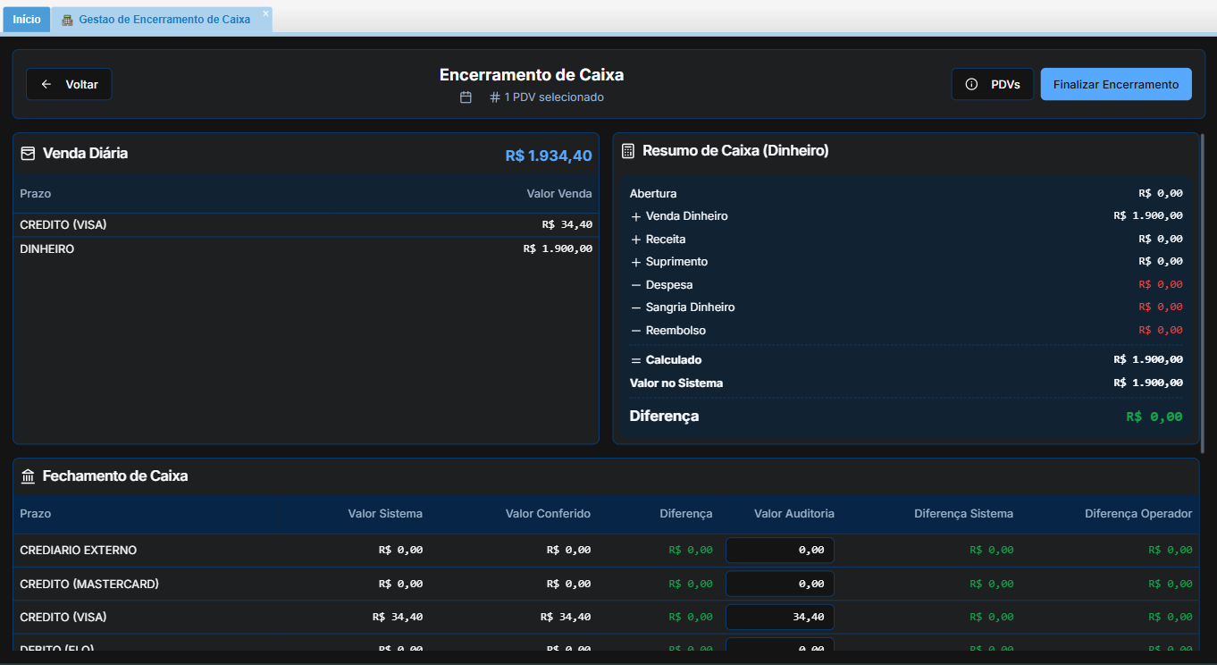
Task: Click the bank icon by Fechamento de Caixa
Action: (x=28, y=476)
